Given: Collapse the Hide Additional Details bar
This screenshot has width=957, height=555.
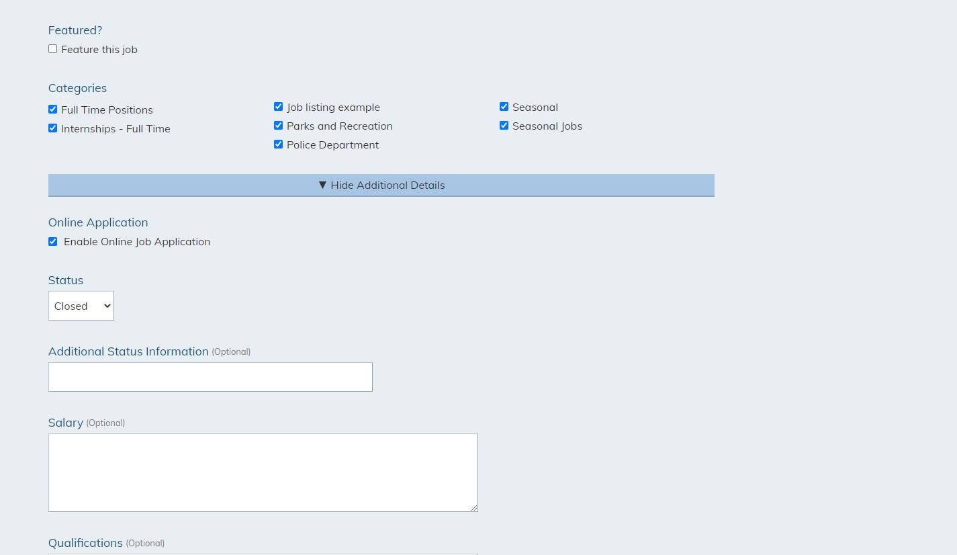Looking at the screenshot, I should 381,185.
